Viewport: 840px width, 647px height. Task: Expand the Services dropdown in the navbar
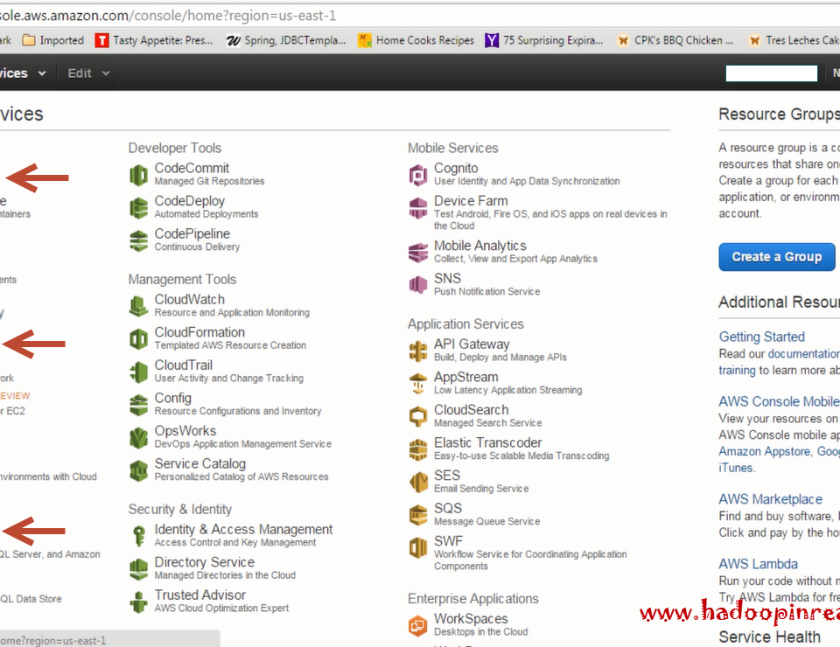click(x=17, y=73)
